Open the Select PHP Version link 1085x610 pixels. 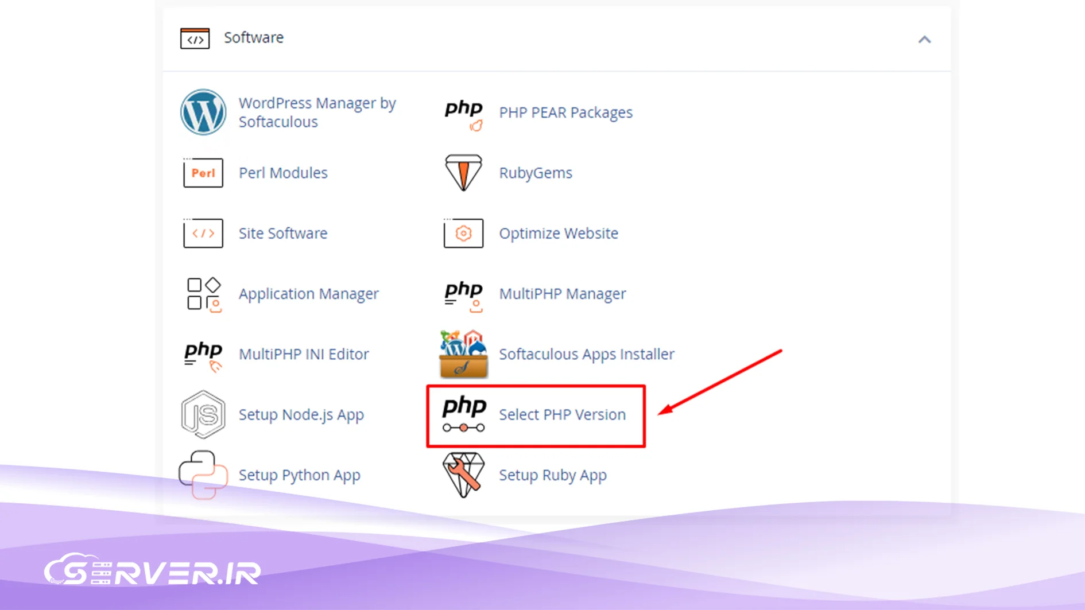563,414
